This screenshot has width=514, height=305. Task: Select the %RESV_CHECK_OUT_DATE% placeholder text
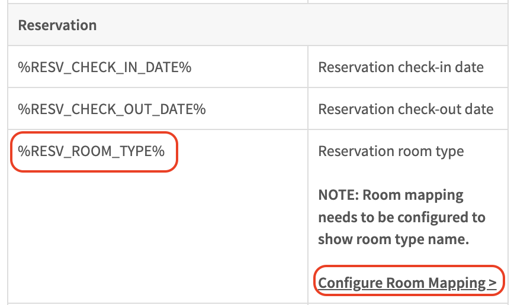[112, 109]
